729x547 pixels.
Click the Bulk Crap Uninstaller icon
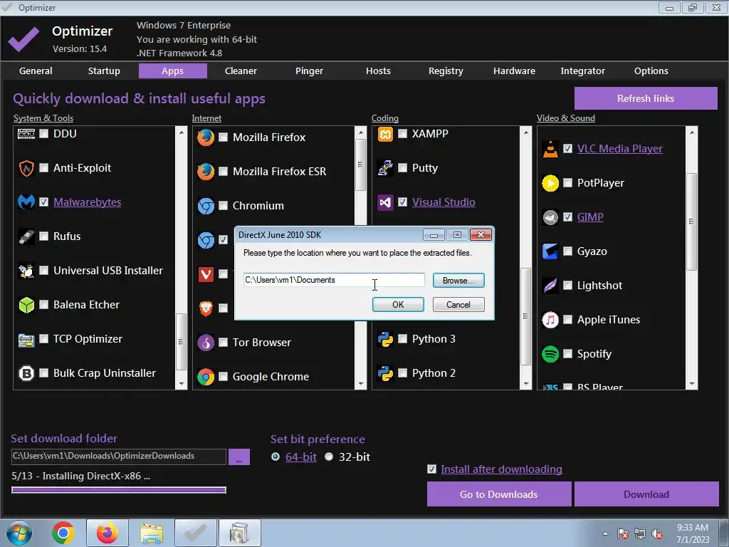(x=26, y=373)
